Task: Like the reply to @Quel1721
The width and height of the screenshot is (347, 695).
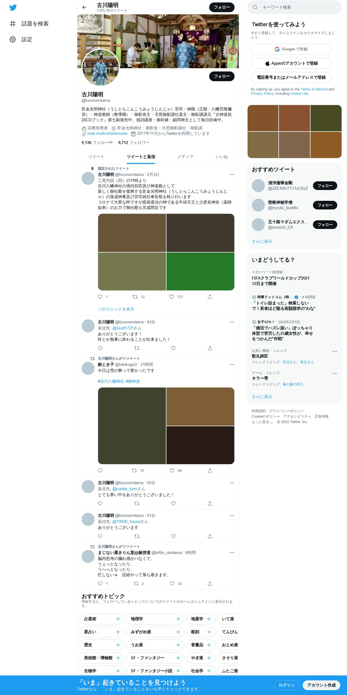Action: click(x=173, y=348)
